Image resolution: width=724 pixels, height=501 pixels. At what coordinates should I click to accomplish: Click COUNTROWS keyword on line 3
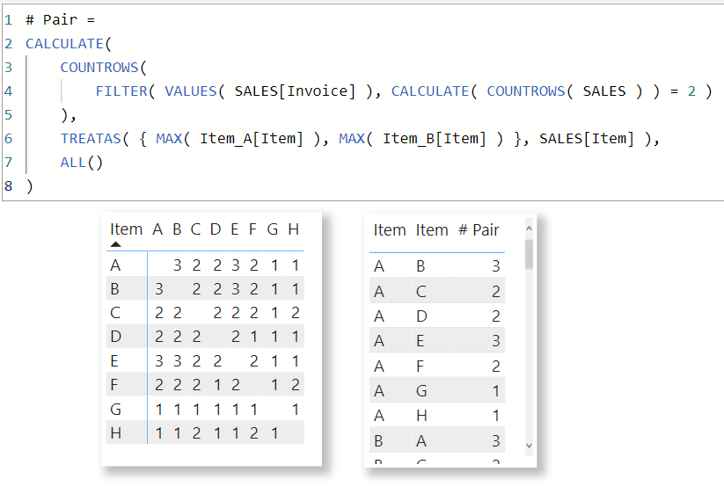(x=99, y=68)
